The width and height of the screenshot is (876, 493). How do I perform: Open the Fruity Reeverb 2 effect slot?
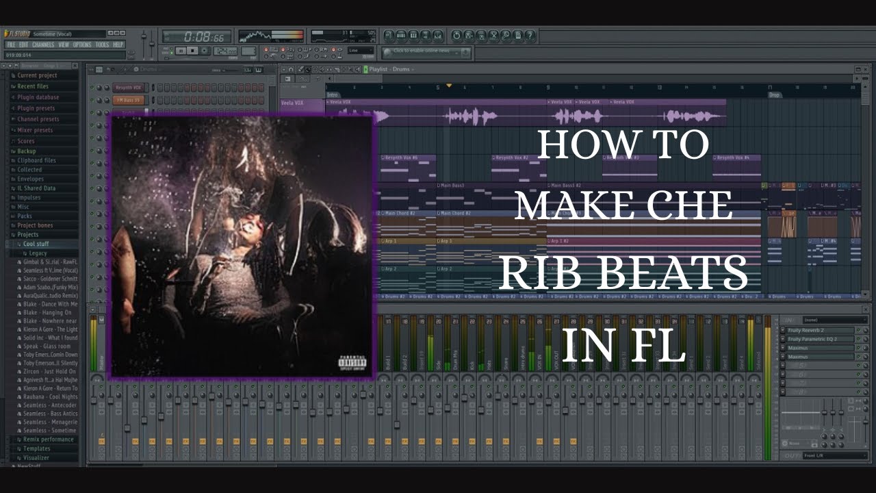[821, 330]
